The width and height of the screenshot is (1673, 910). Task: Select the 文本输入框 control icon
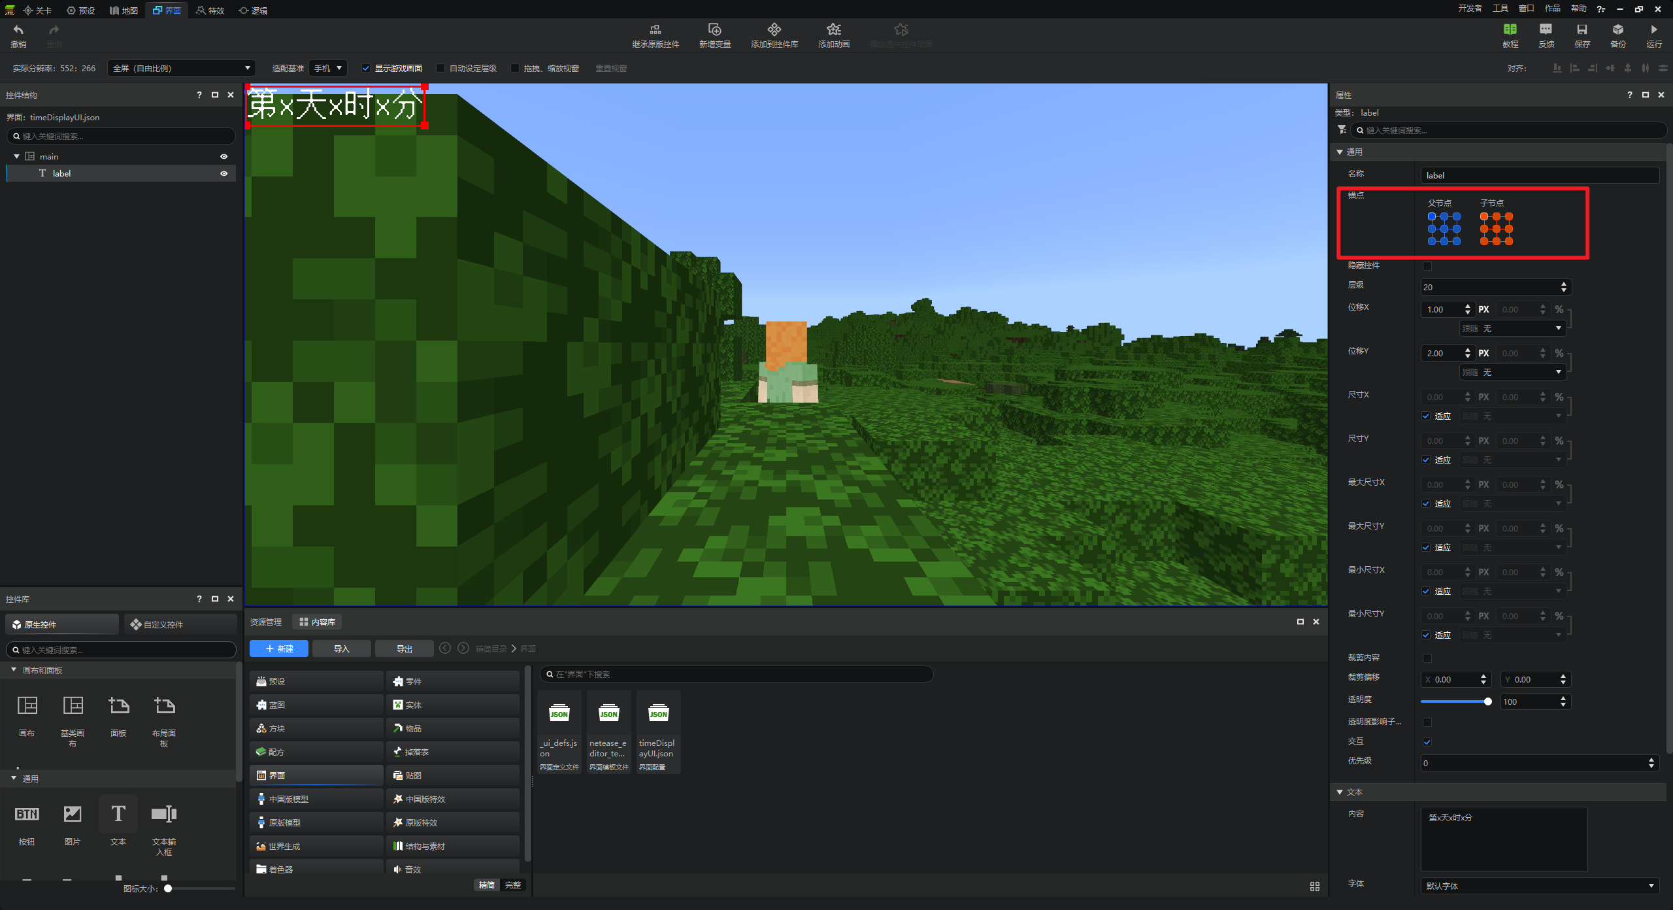(x=164, y=814)
